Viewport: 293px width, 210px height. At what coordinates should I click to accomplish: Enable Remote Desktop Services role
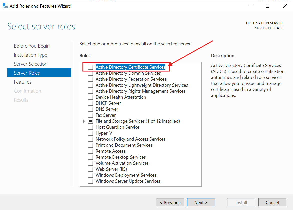90,157
